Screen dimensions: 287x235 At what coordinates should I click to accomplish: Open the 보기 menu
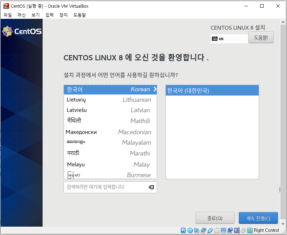(x=36, y=15)
